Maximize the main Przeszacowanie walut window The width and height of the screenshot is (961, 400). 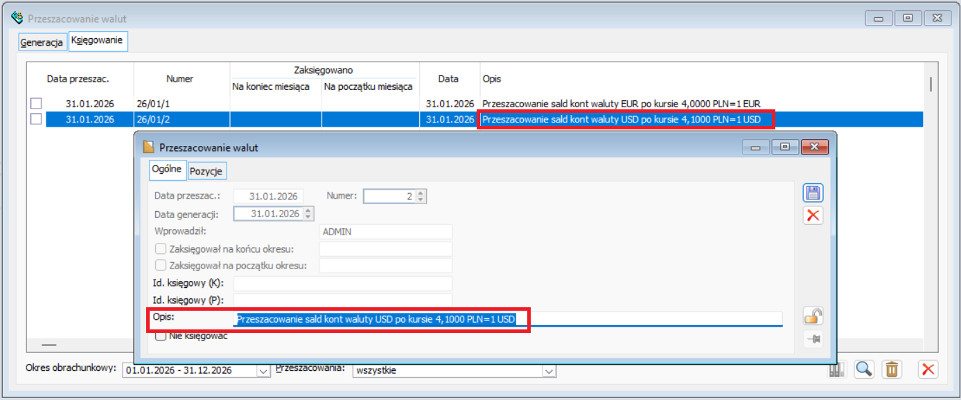pyautogui.click(x=907, y=17)
